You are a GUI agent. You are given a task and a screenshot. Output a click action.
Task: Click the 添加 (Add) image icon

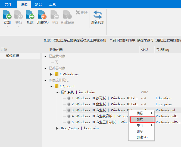coord(7,15)
